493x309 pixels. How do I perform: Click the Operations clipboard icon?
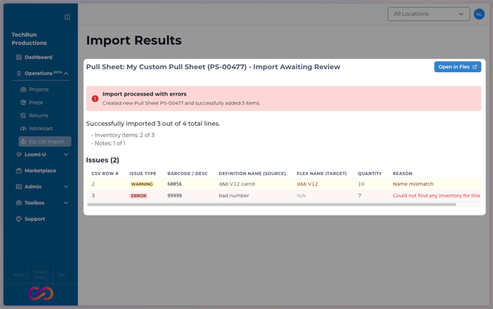click(x=19, y=74)
